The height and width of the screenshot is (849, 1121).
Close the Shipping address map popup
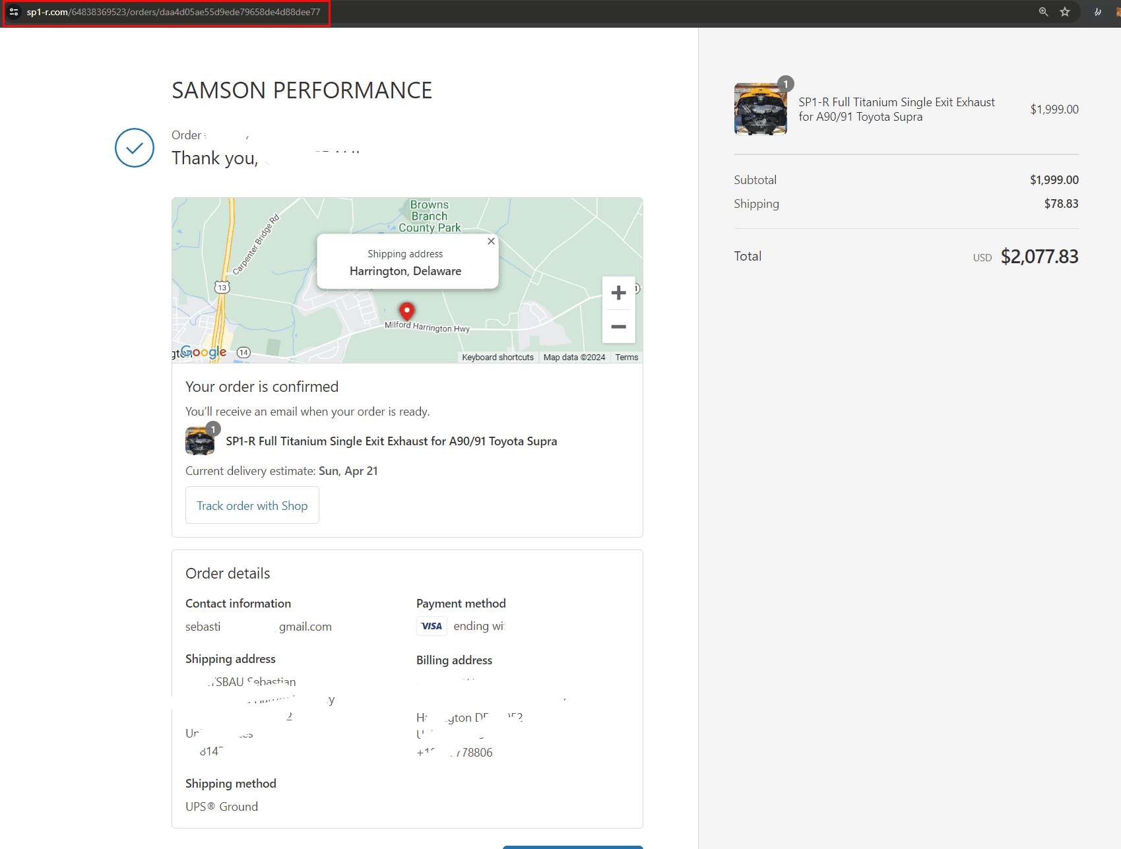491,241
